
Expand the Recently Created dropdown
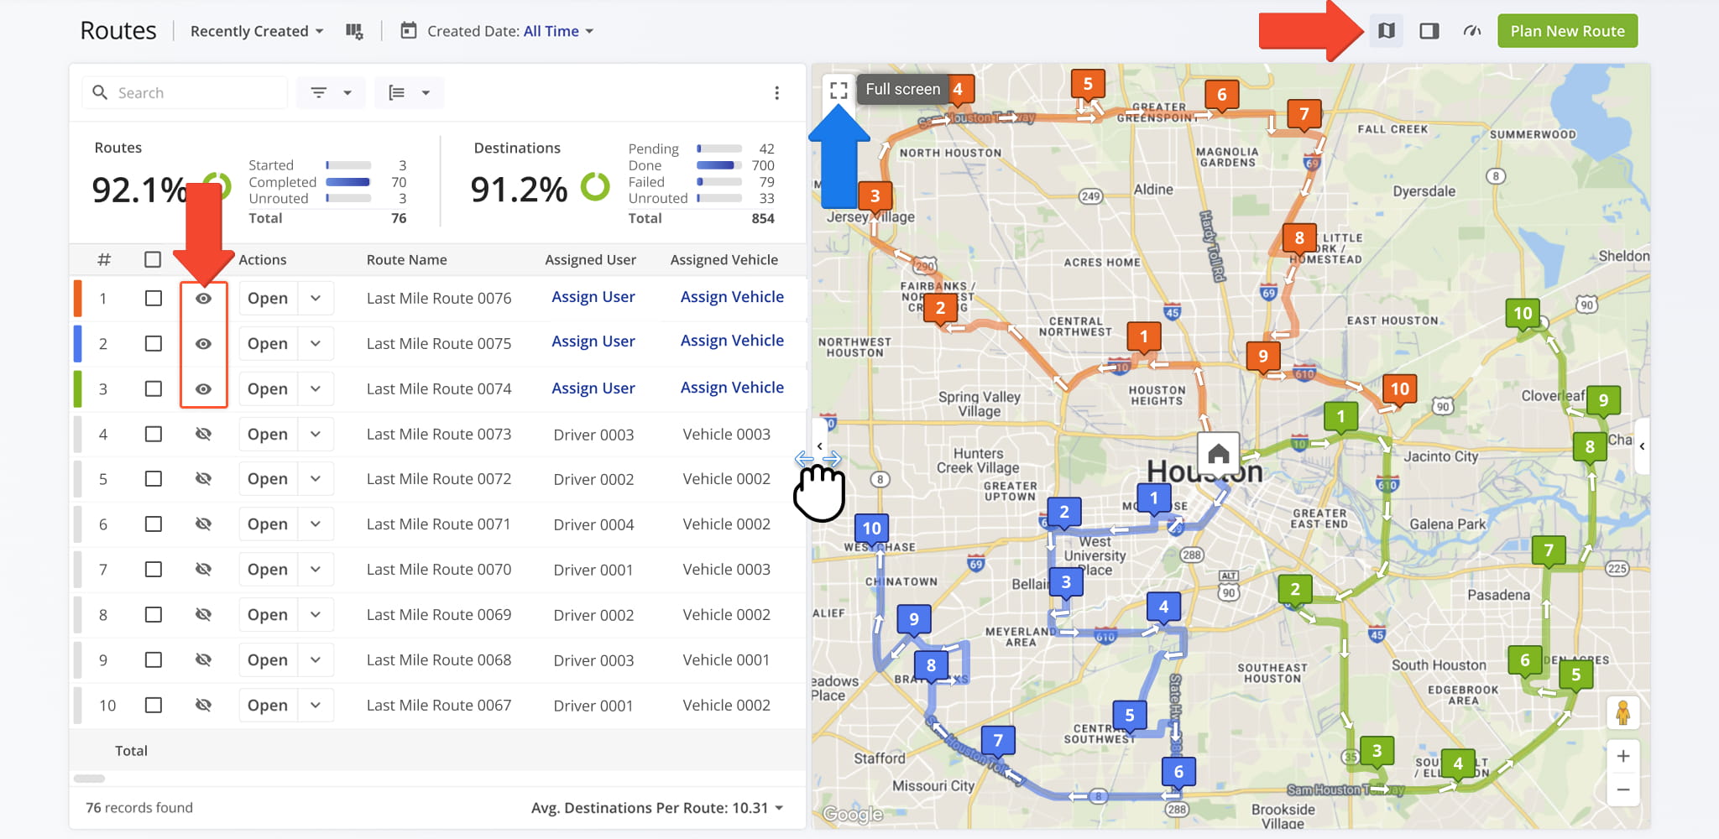tap(256, 31)
